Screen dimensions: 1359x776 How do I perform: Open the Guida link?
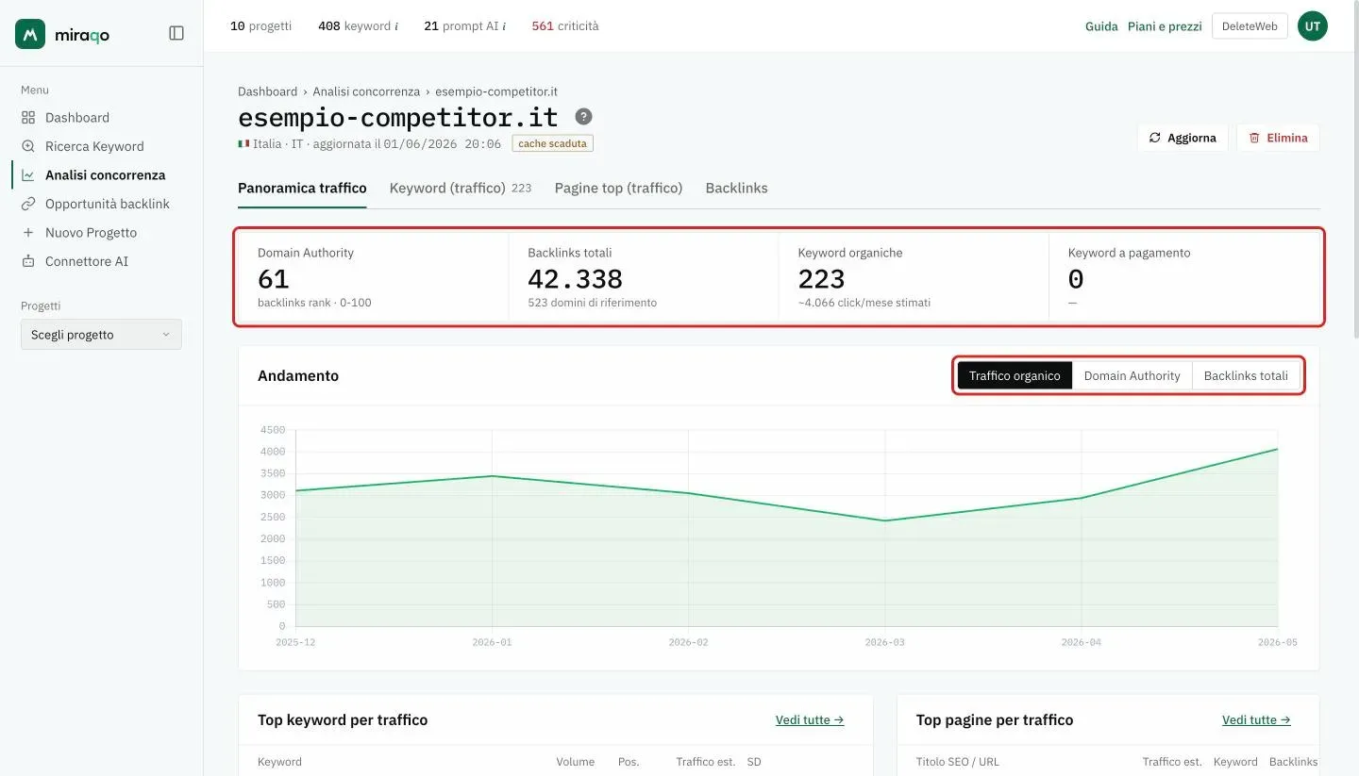(1101, 26)
